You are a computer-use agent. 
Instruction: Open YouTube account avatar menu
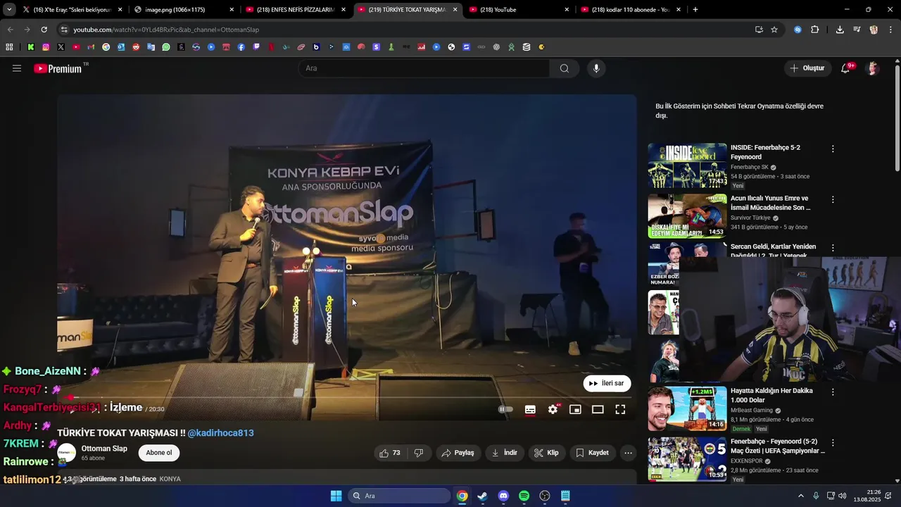tap(873, 68)
